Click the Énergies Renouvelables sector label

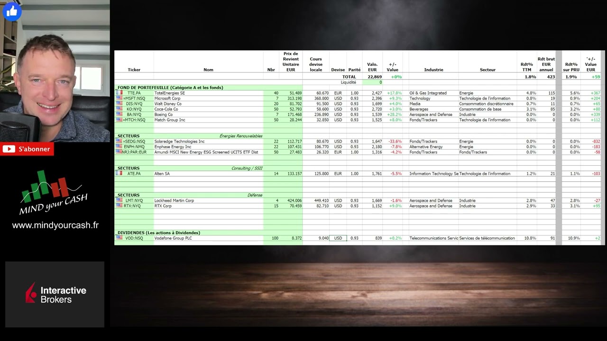coord(241,136)
